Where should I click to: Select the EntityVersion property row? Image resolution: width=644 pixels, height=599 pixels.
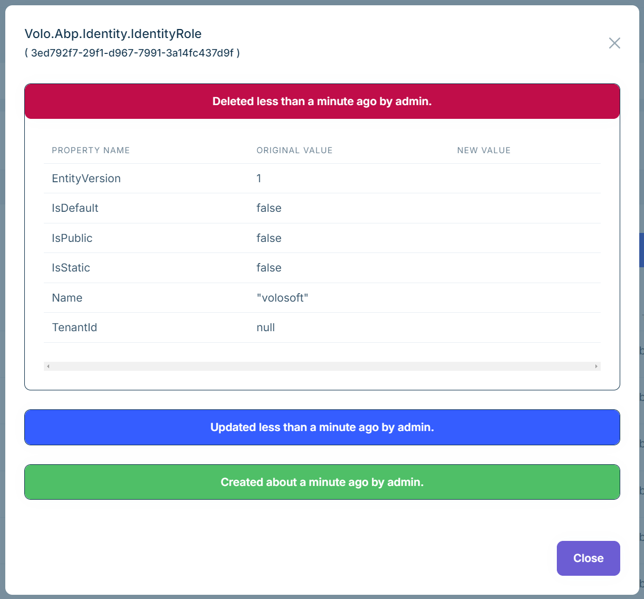point(86,178)
